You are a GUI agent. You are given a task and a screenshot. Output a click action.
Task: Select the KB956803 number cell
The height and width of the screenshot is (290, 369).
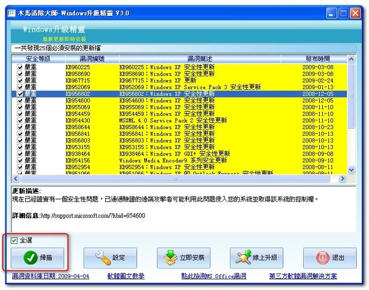pyautogui.click(x=77, y=141)
